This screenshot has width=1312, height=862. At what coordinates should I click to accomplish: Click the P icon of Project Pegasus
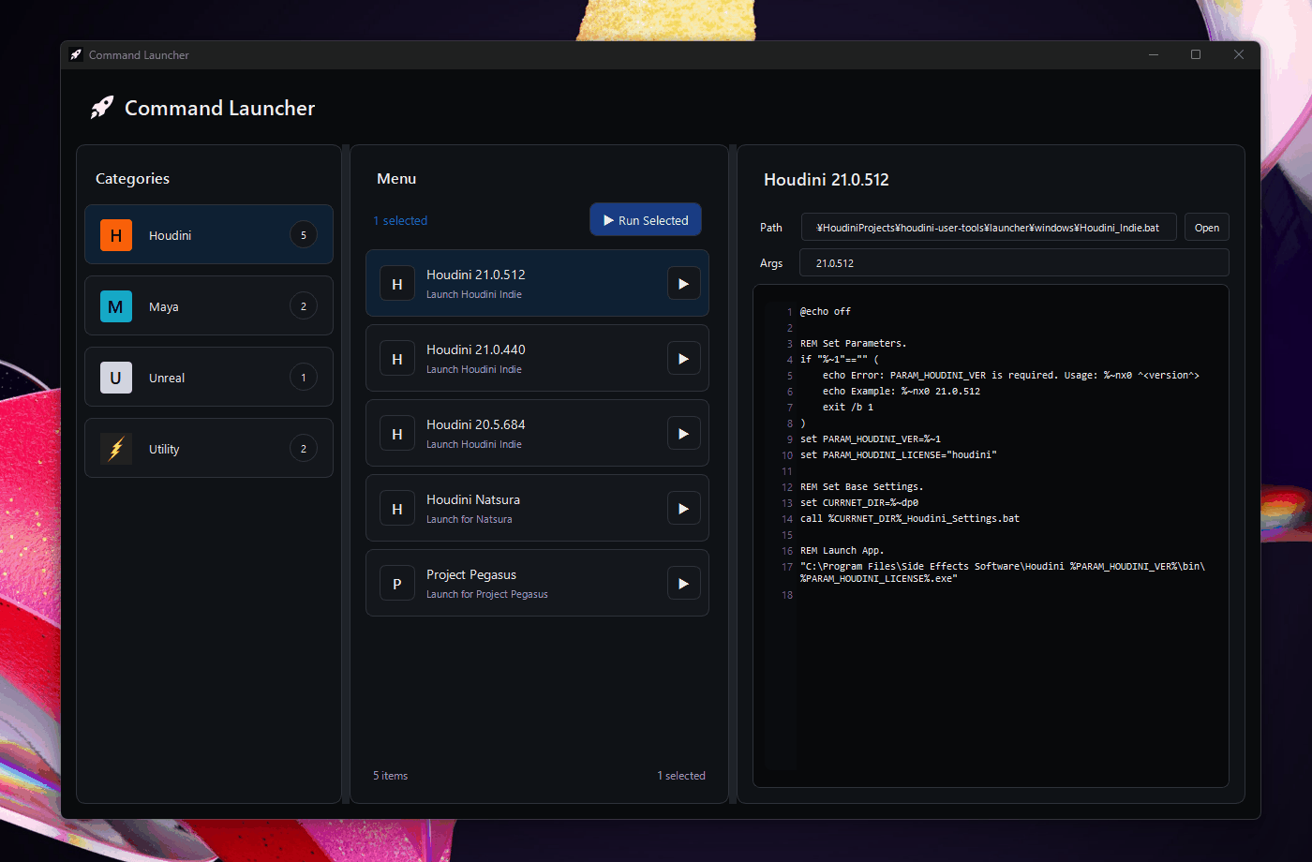tap(397, 584)
